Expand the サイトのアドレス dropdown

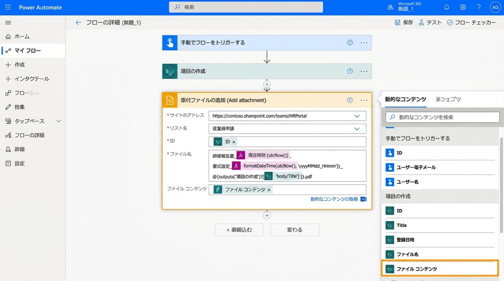click(x=357, y=116)
